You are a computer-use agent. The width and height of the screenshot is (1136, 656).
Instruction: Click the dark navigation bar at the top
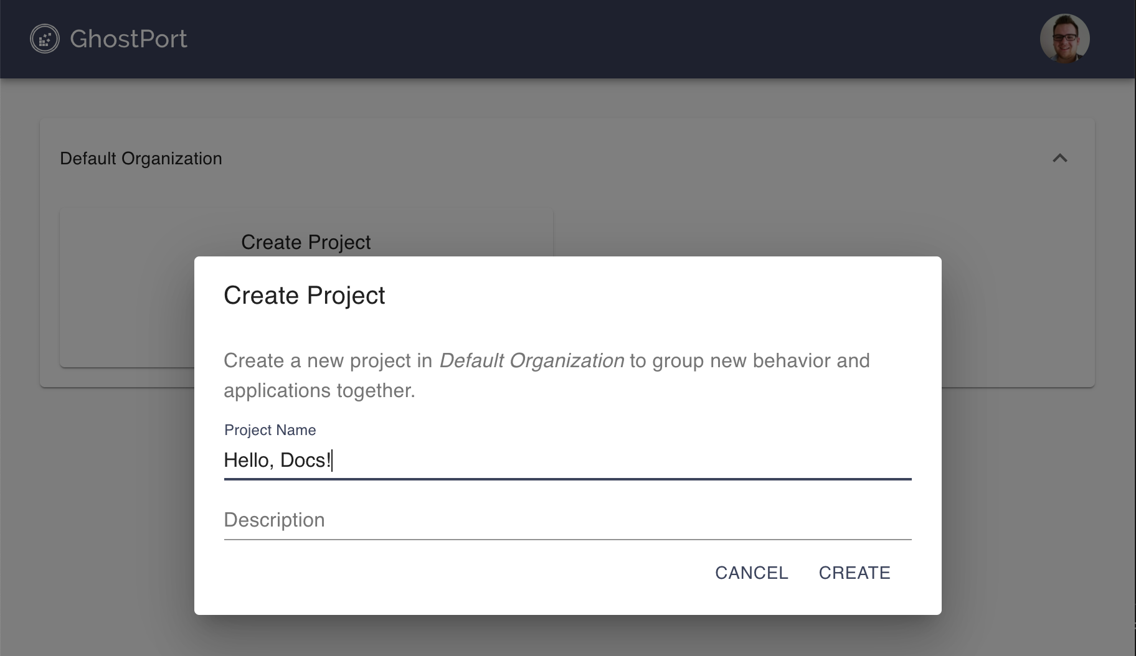click(x=561, y=39)
